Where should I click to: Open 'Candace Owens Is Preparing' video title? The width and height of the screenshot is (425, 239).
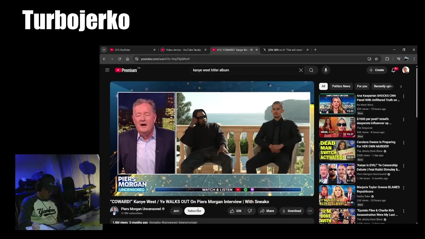pos(376,144)
